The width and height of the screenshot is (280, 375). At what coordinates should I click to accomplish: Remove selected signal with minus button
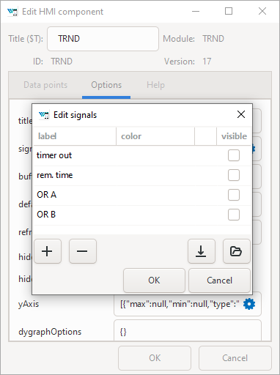pos(83,251)
